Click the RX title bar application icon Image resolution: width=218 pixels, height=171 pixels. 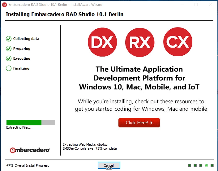coord(4,5)
